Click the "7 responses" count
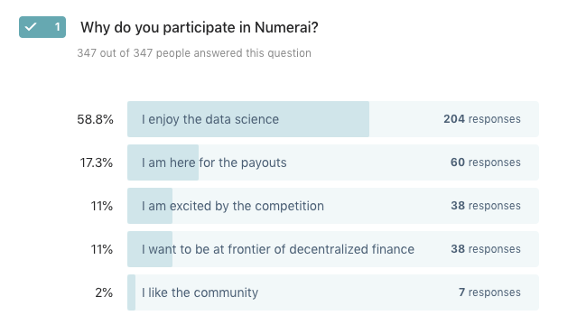The image size is (577, 334). pyautogui.click(x=489, y=292)
